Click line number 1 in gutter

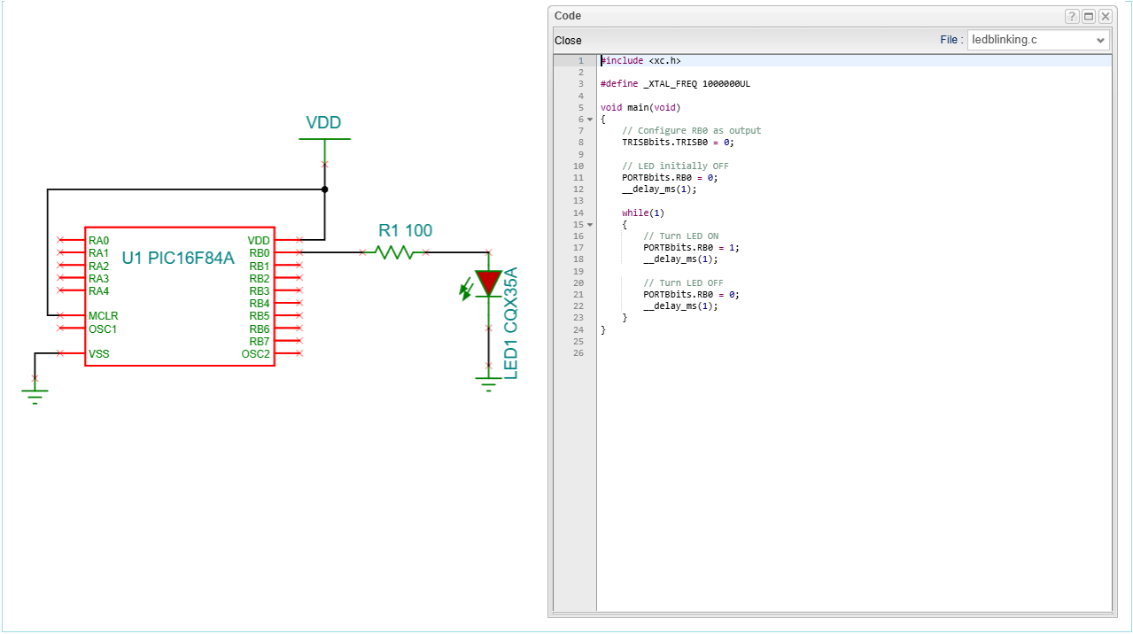(x=581, y=61)
